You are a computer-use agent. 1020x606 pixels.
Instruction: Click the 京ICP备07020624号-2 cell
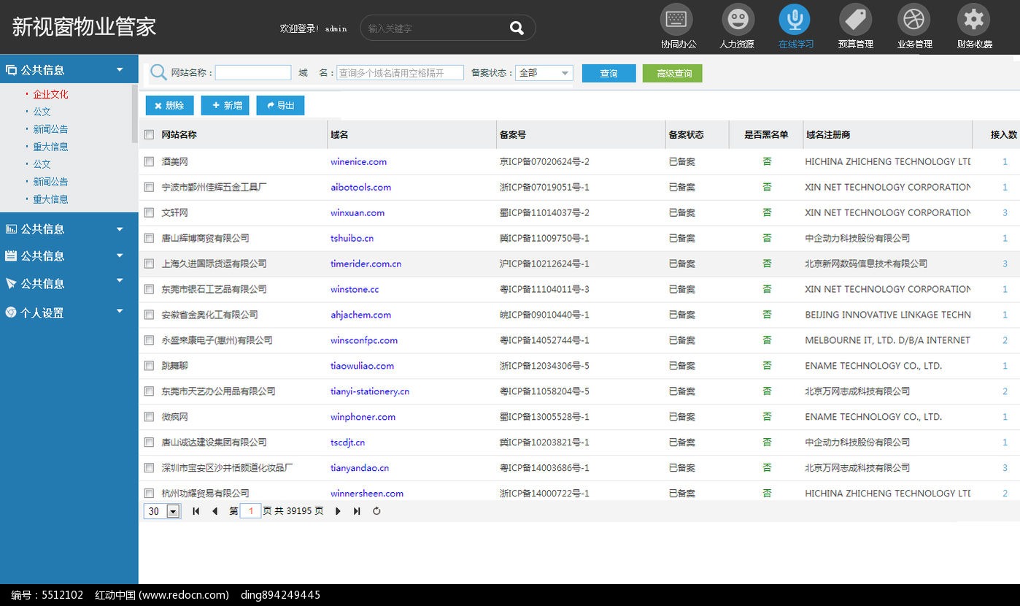544,161
